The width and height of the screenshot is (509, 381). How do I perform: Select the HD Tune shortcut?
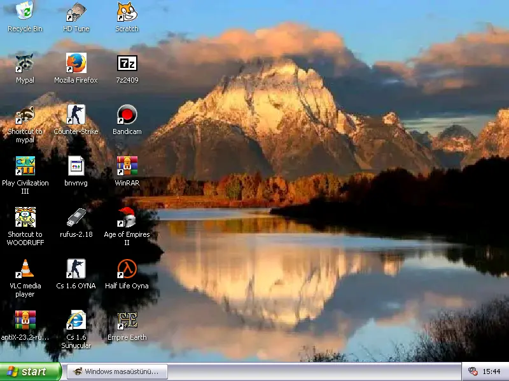click(76, 11)
